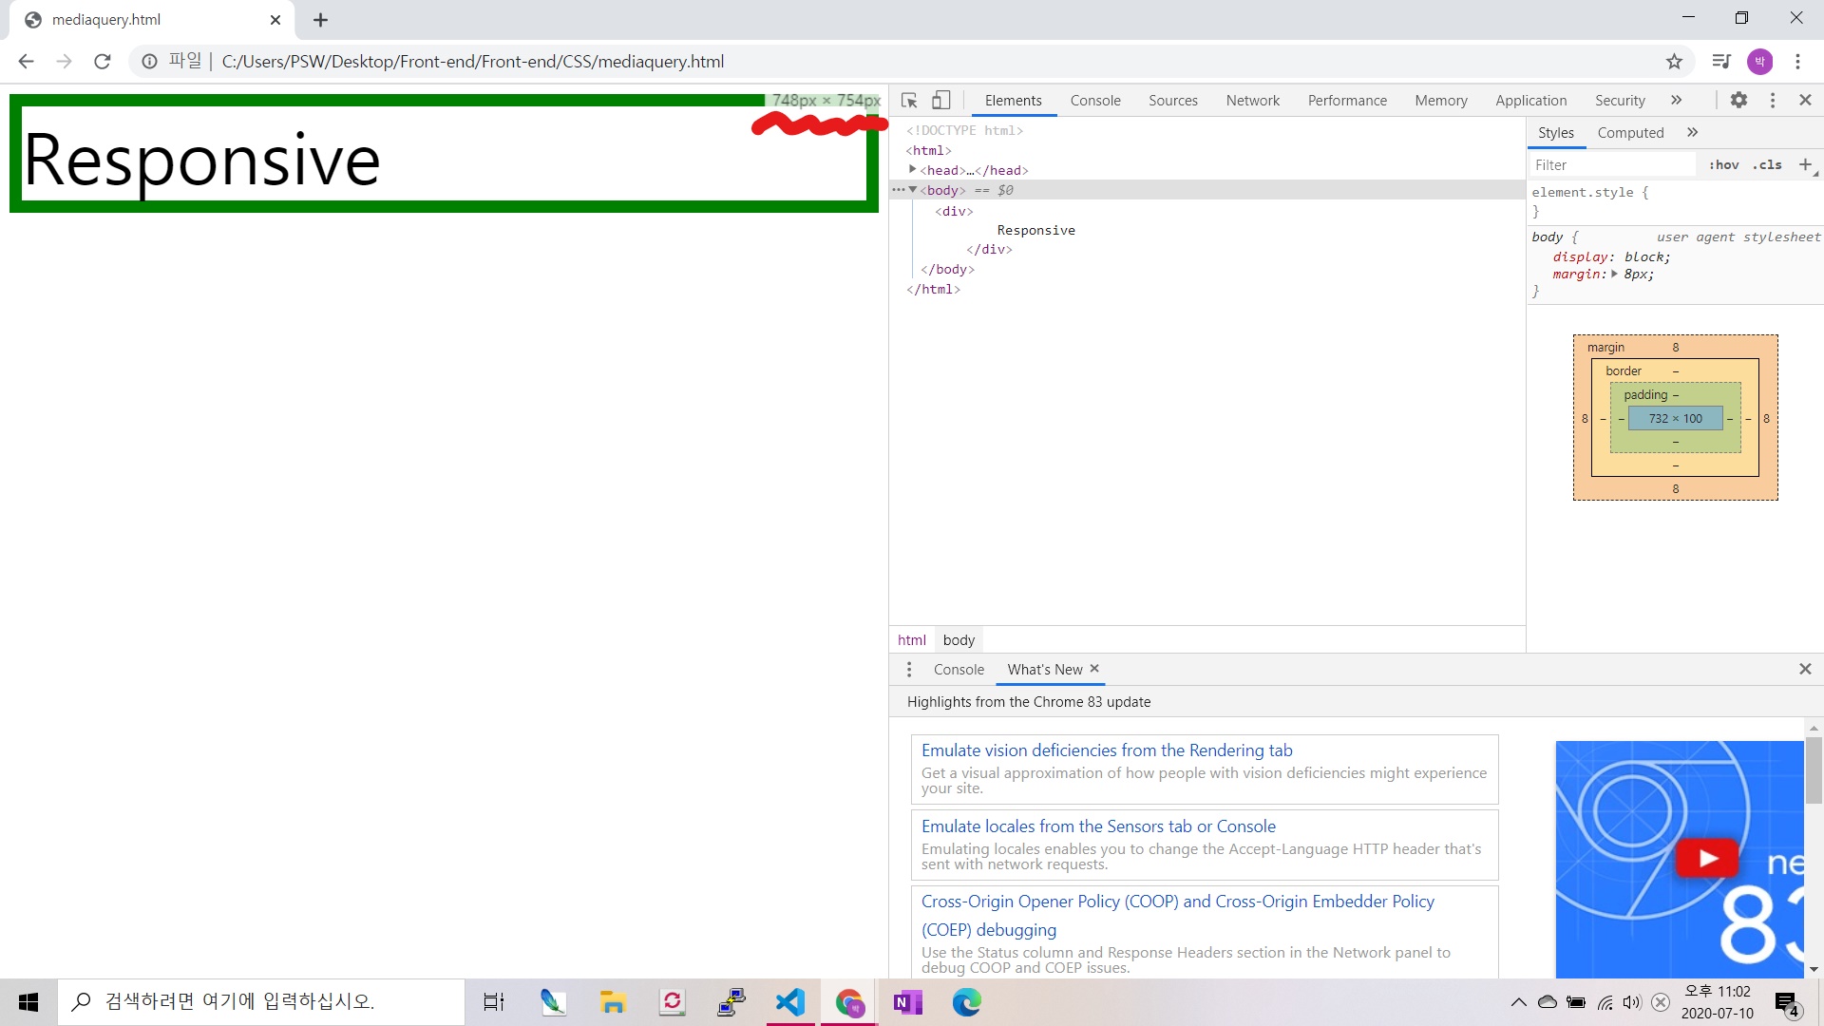Image resolution: width=1824 pixels, height=1026 pixels.
Task: Toggle .cls class editor
Action: point(1767,165)
